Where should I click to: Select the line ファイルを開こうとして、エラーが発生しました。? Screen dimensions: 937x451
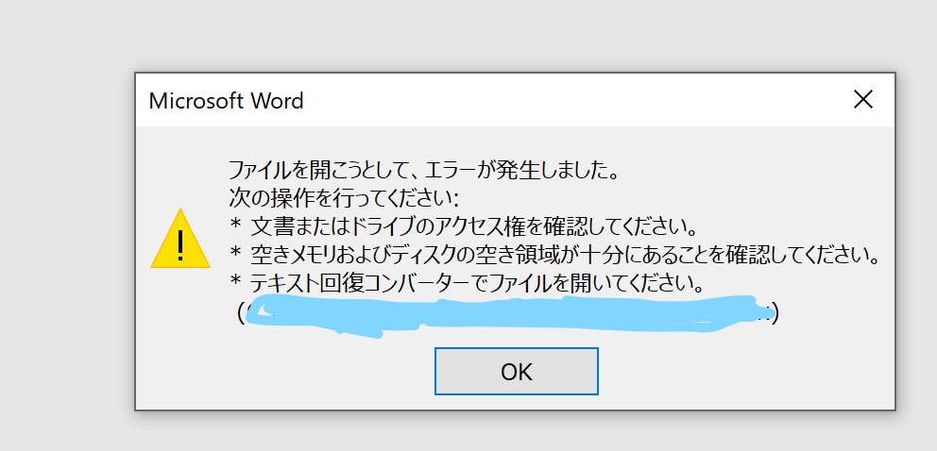pyautogui.click(x=423, y=172)
